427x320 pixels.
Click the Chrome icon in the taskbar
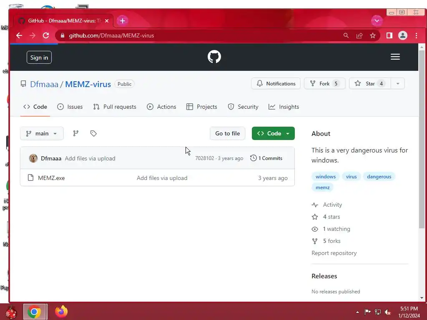35,312
